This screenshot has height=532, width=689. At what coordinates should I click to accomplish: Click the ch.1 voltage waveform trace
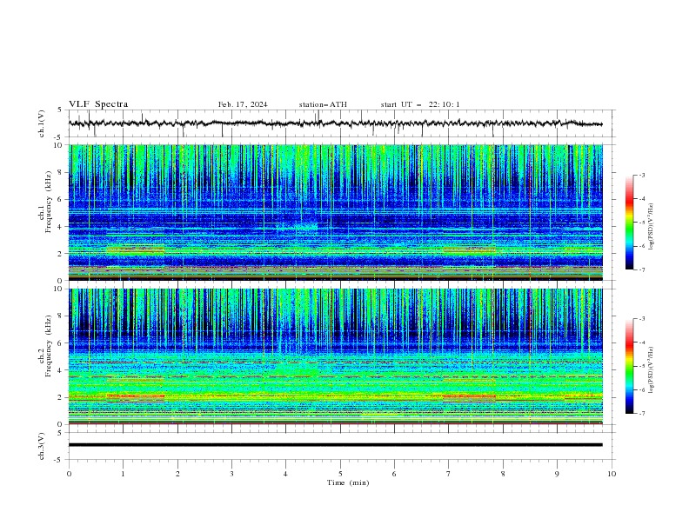coord(335,123)
